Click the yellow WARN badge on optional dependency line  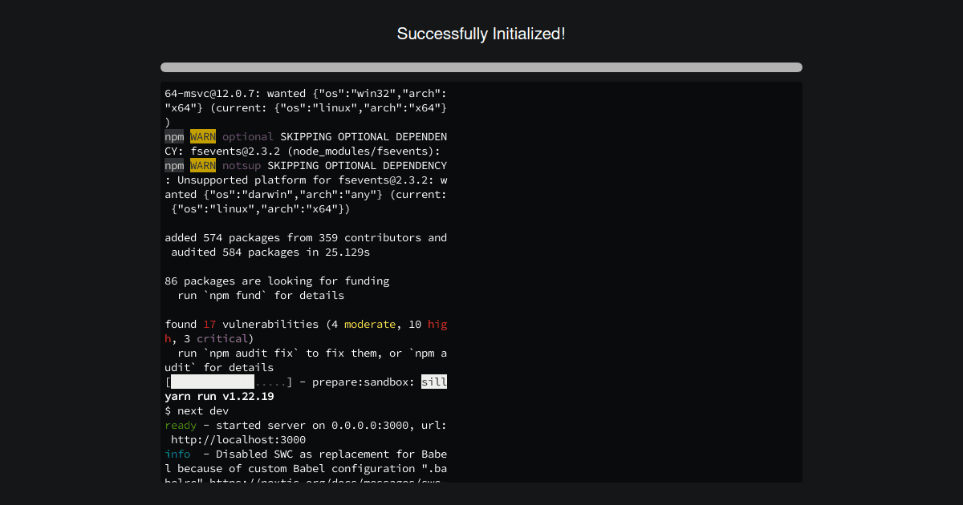point(203,136)
